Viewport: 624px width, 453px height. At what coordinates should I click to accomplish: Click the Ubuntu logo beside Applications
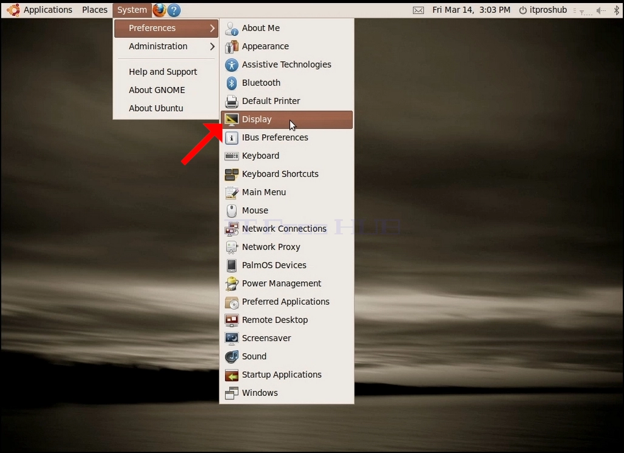click(13, 10)
